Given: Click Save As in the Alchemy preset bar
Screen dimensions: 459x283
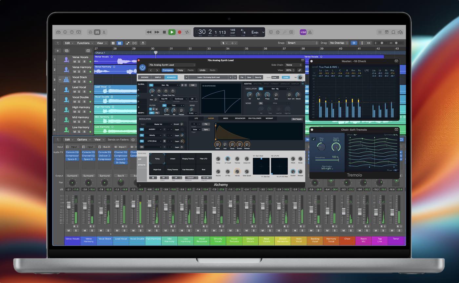Looking at the screenshot, I should pyautogui.click(x=258, y=77).
